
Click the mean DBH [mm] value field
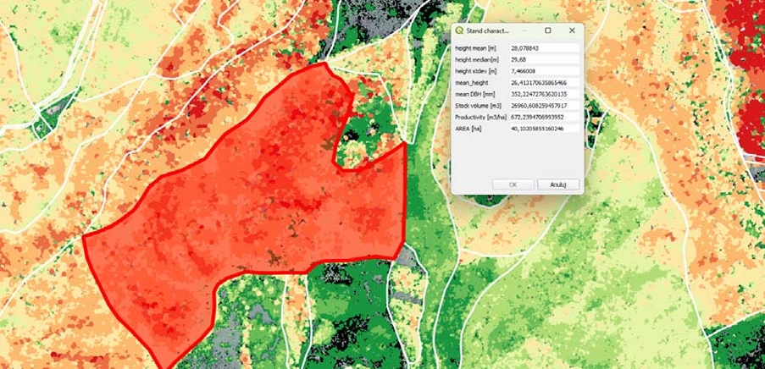tap(544, 94)
